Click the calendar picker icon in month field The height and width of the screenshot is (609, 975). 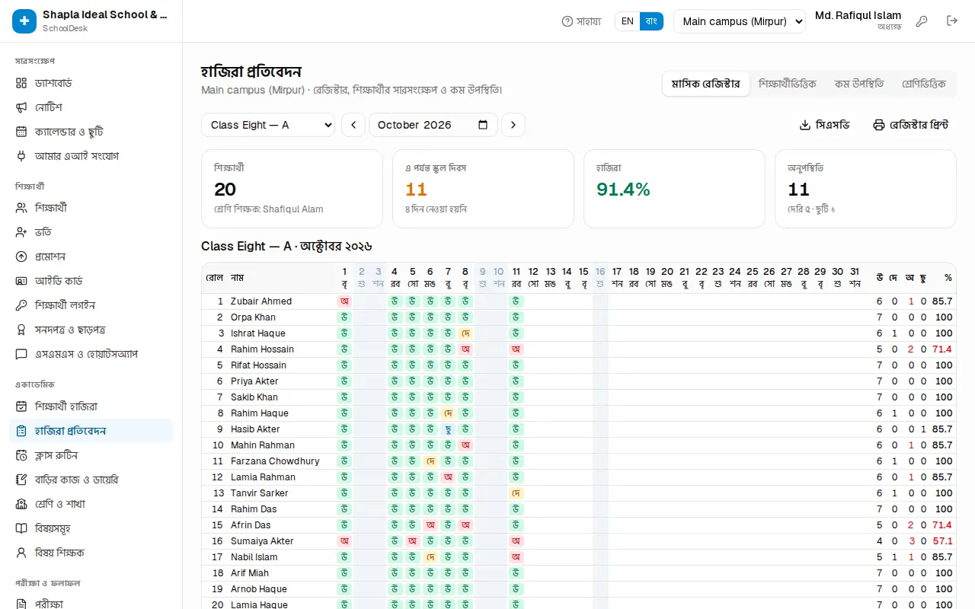click(483, 125)
